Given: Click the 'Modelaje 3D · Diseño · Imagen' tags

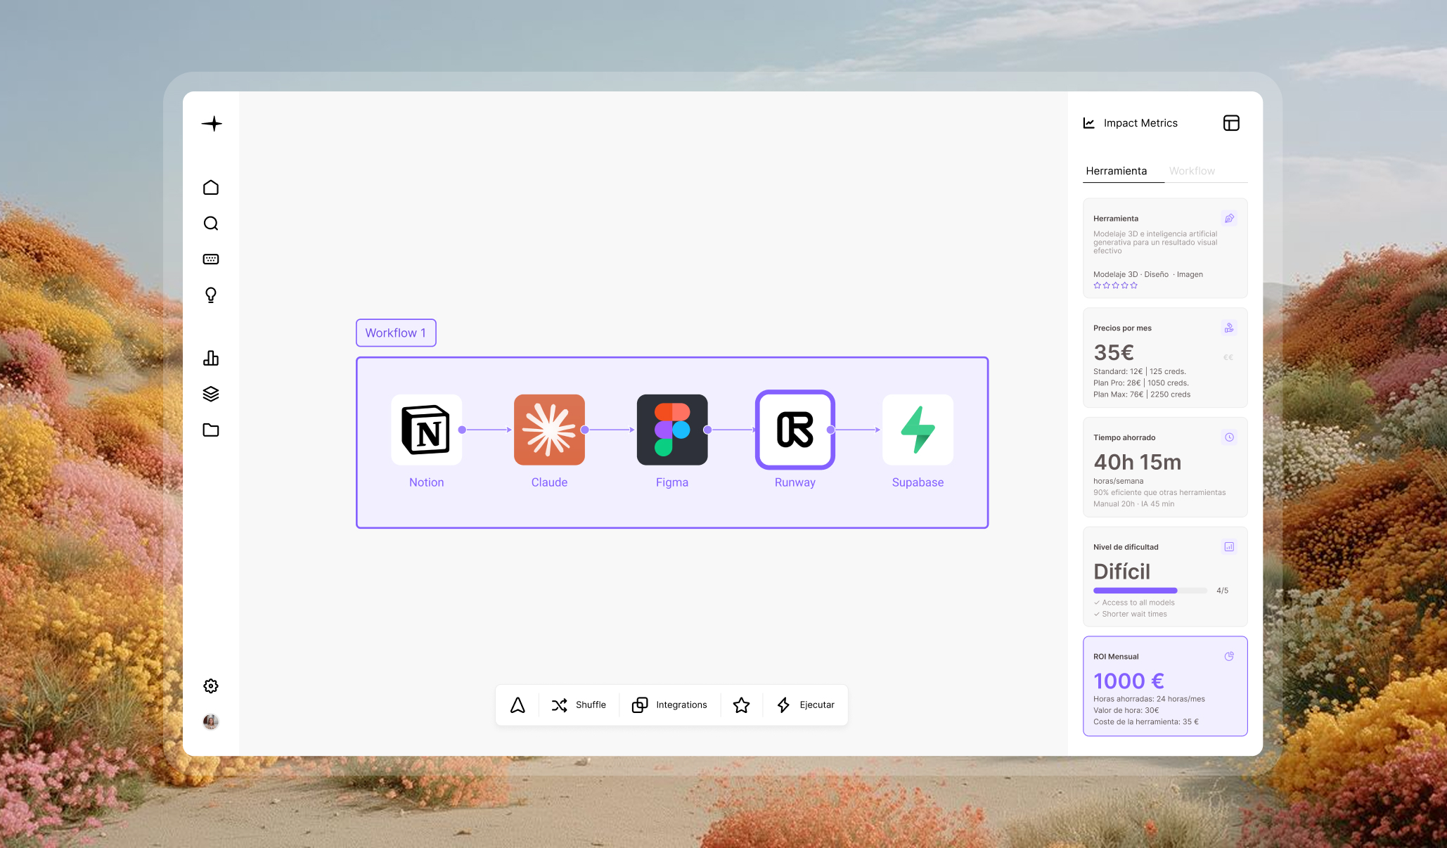Looking at the screenshot, I should tap(1148, 274).
